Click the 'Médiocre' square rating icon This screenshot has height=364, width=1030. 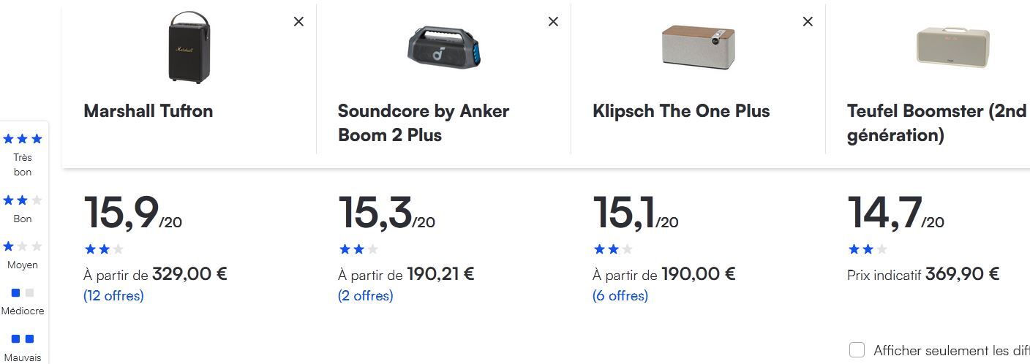point(23,293)
